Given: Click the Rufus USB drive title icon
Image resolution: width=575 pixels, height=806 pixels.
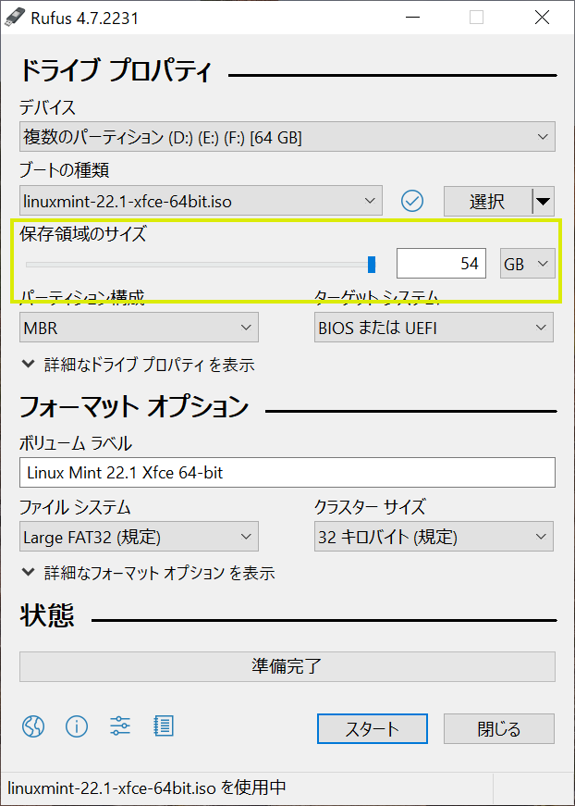Looking at the screenshot, I should click(x=14, y=18).
